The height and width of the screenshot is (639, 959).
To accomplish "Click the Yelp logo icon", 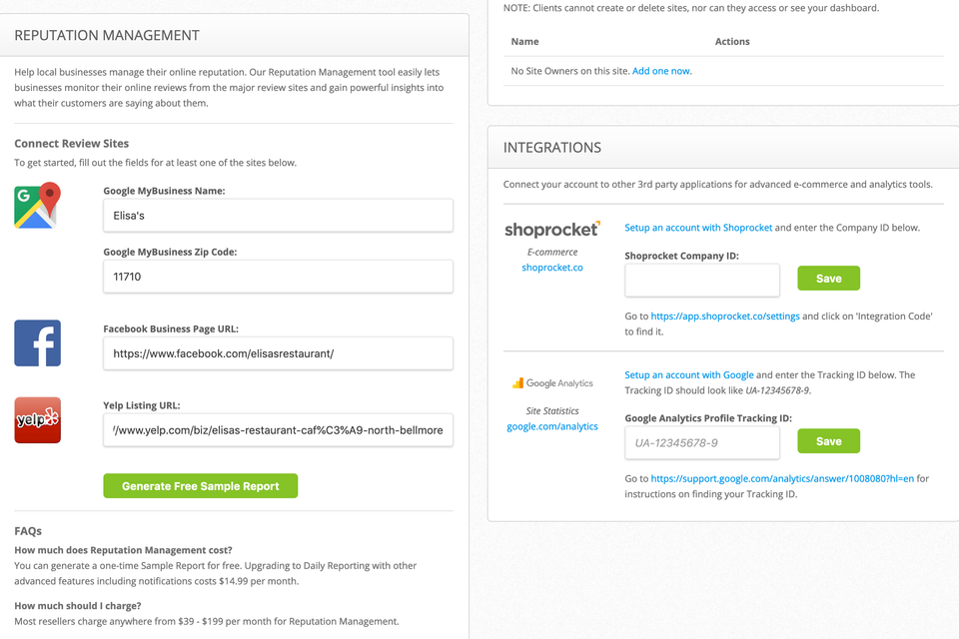I will 37,420.
